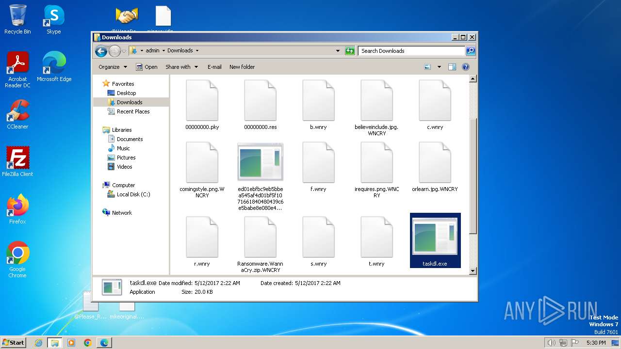Change the view icon button
The height and width of the screenshot is (349, 621).
pyautogui.click(x=427, y=67)
